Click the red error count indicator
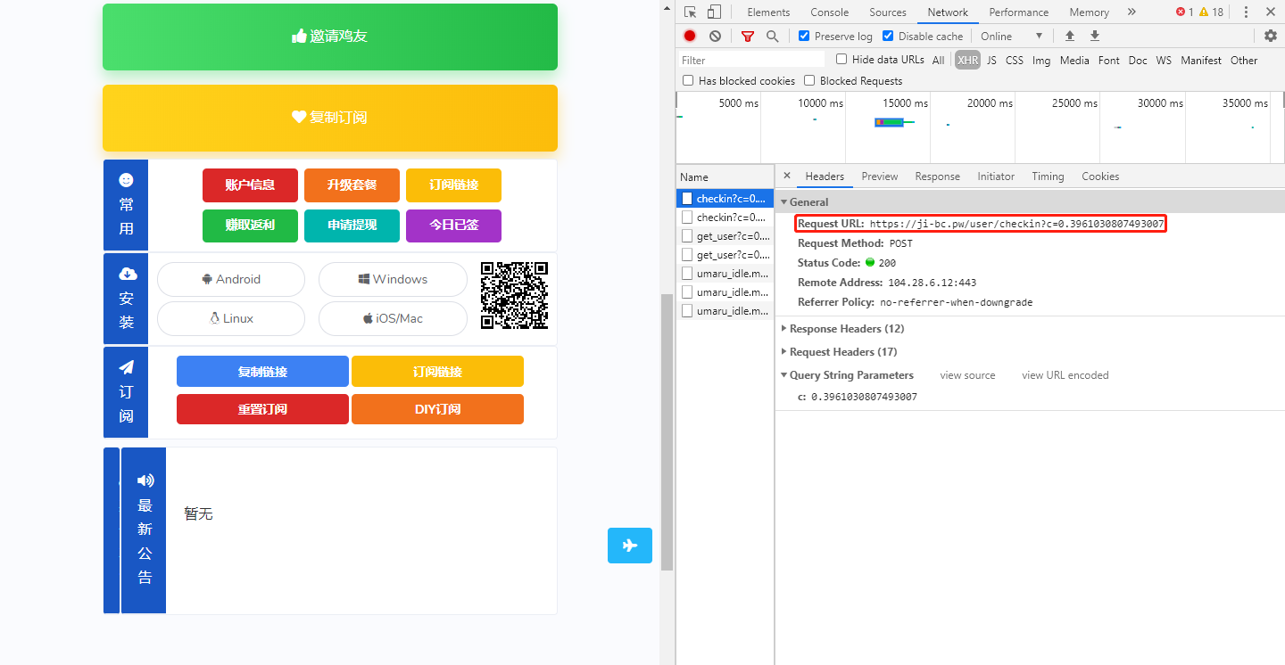The height and width of the screenshot is (665, 1285). (1184, 12)
